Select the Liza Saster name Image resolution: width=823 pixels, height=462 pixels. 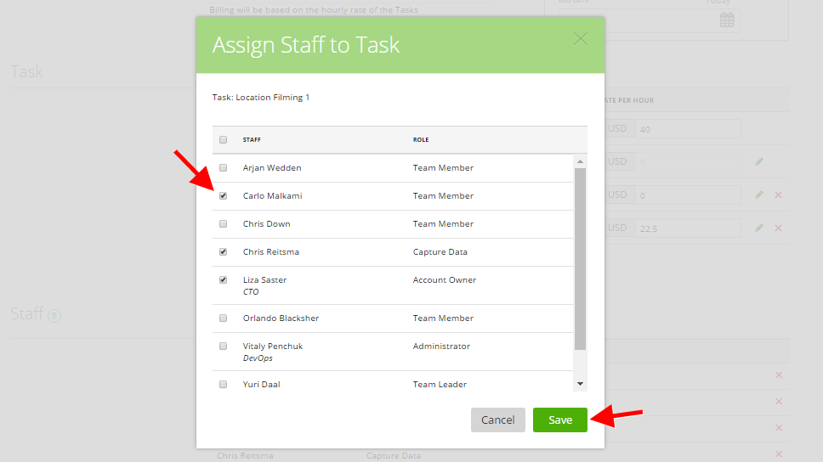pyautogui.click(x=264, y=280)
